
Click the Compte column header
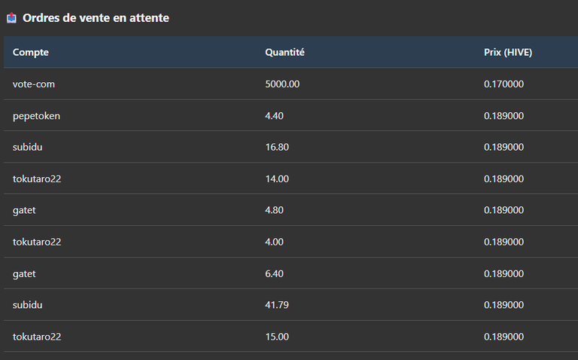point(31,53)
